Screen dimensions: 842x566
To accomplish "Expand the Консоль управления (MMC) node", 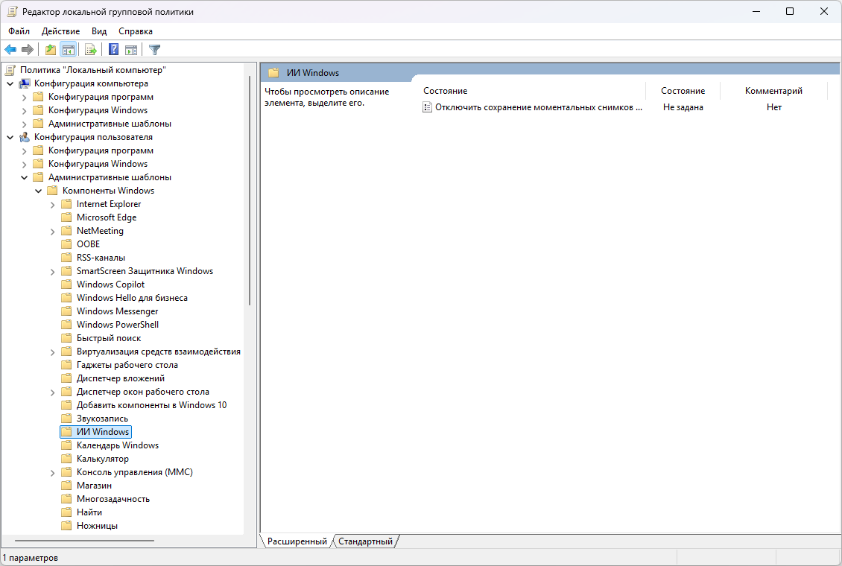I will click(52, 472).
